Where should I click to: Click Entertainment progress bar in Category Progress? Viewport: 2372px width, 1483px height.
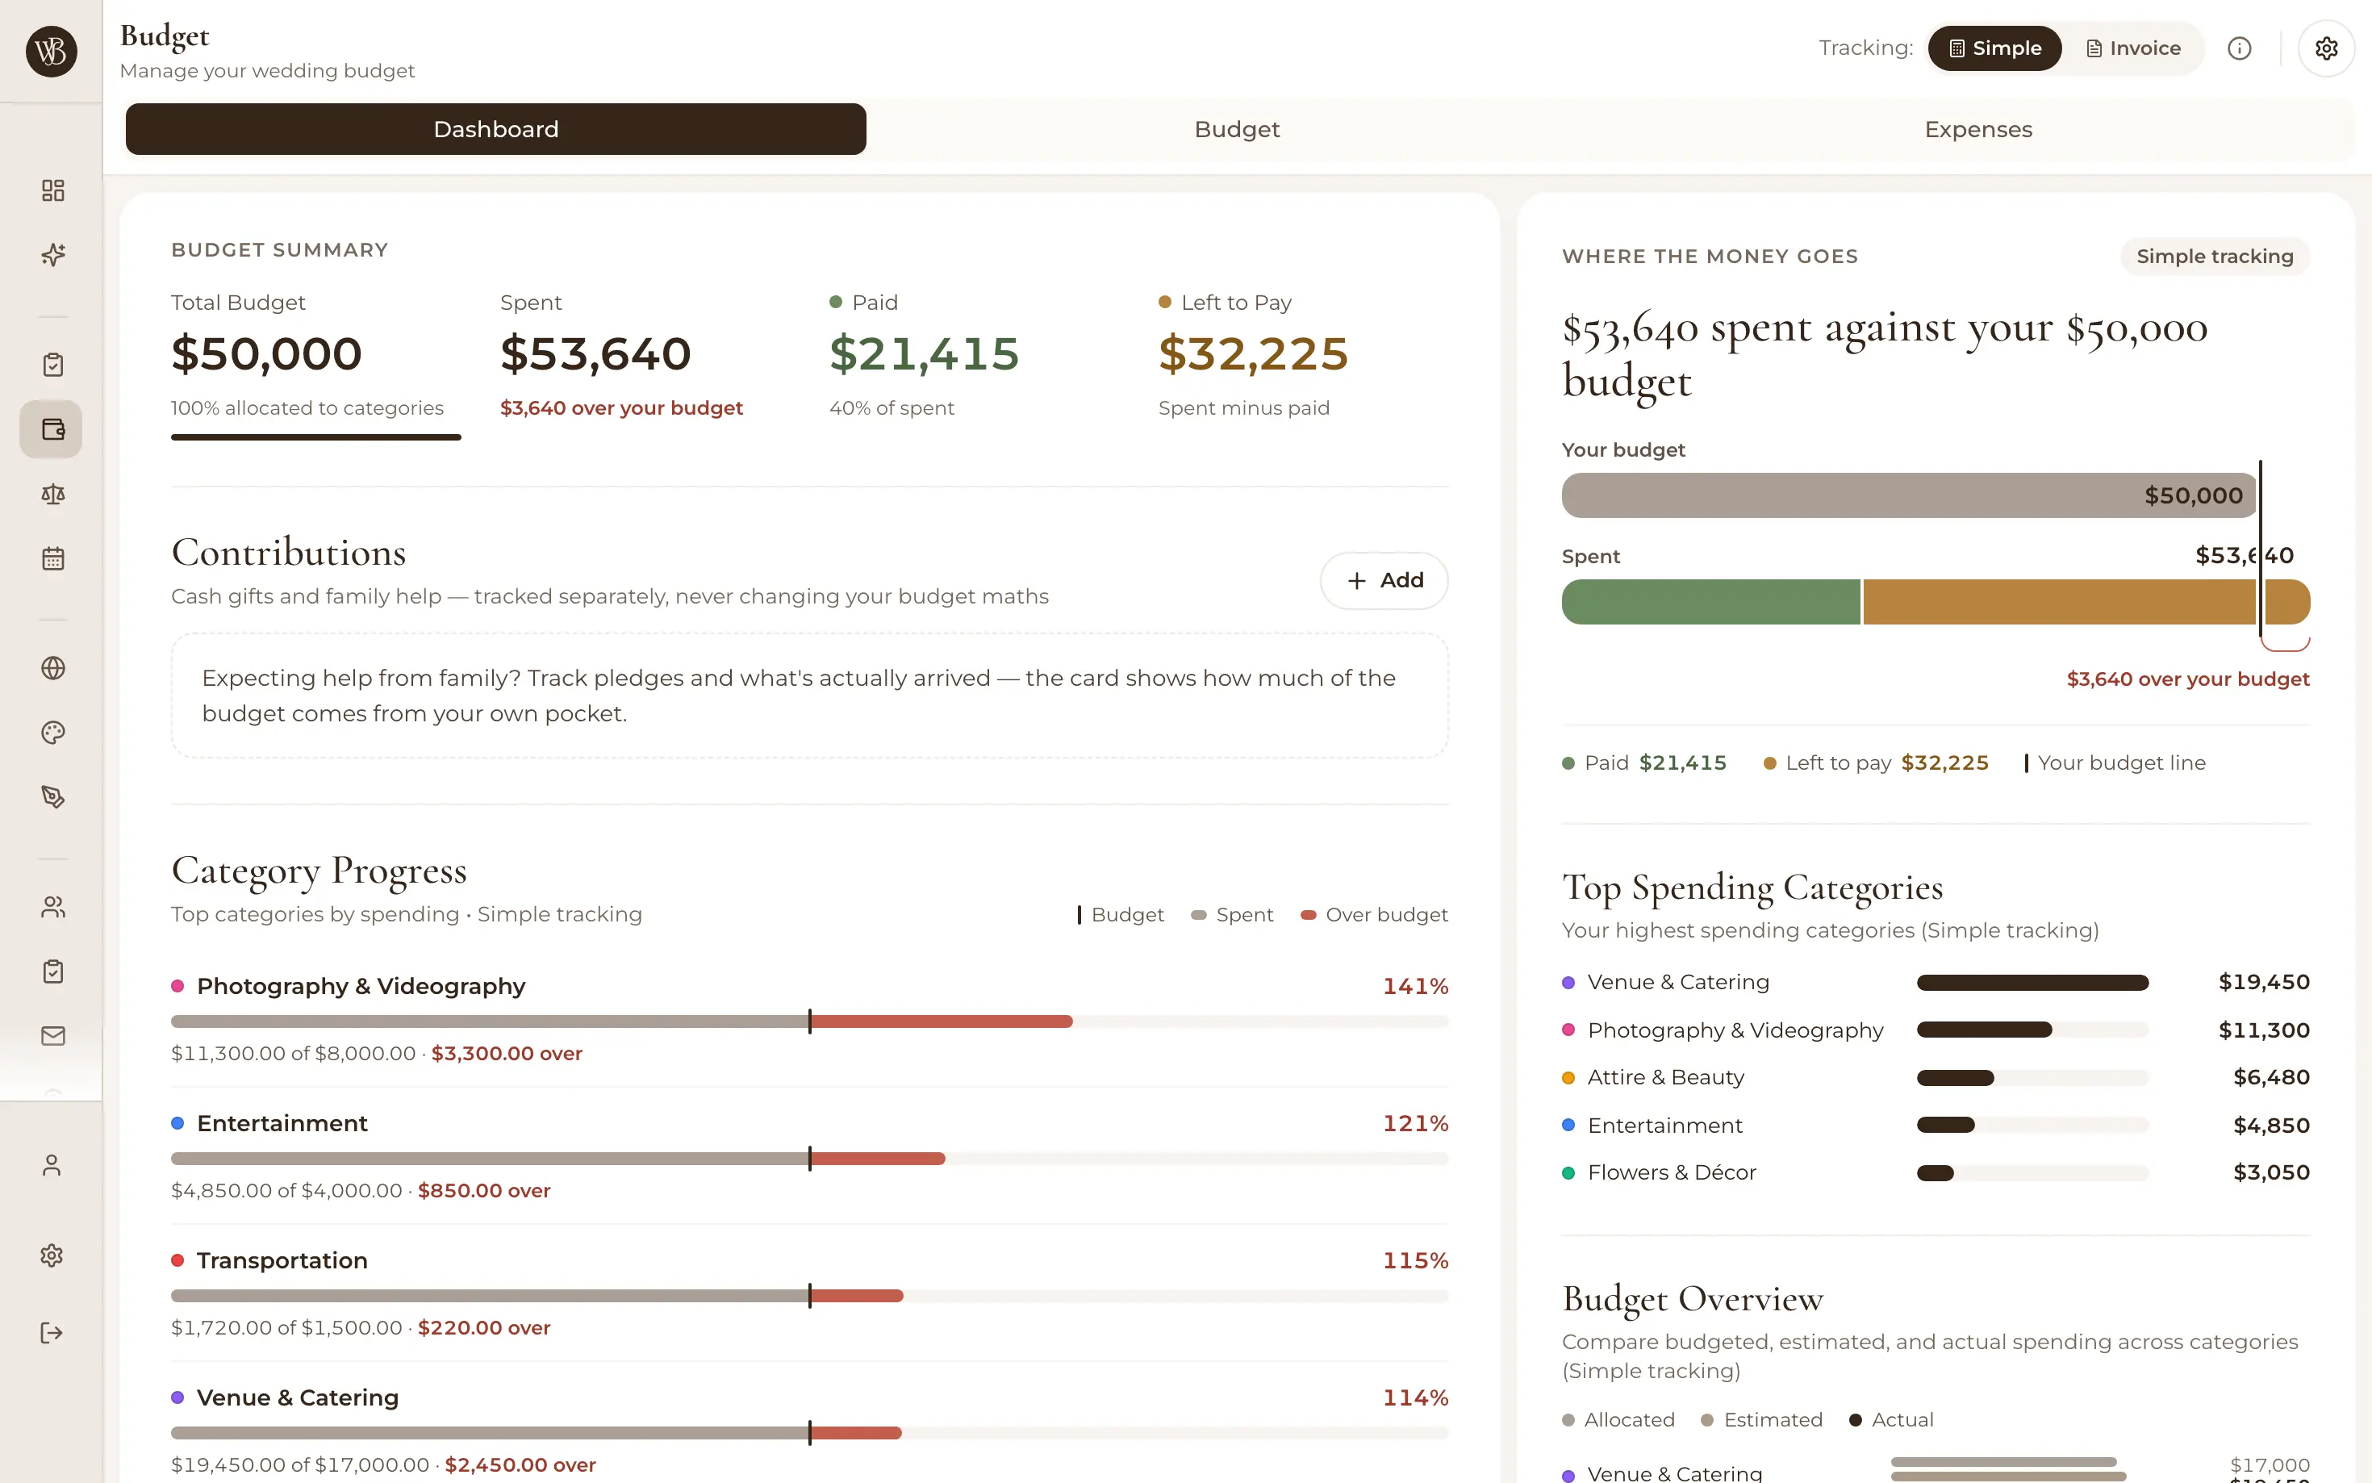(x=809, y=1159)
